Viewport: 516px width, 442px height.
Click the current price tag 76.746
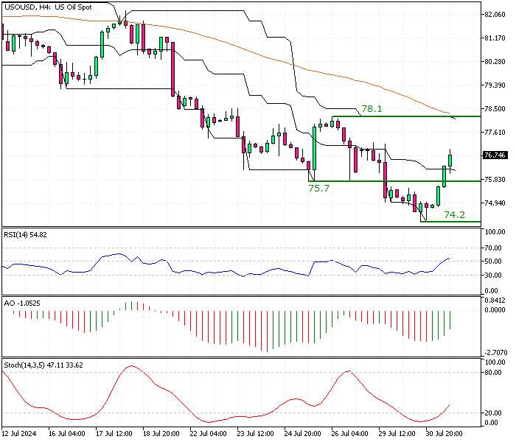point(495,155)
